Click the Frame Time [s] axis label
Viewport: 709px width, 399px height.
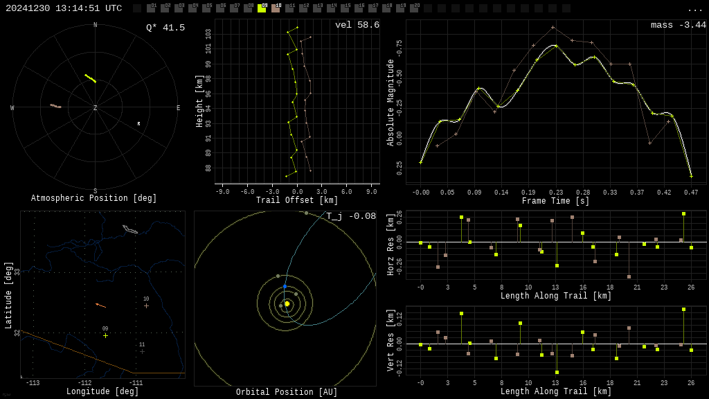(x=556, y=201)
